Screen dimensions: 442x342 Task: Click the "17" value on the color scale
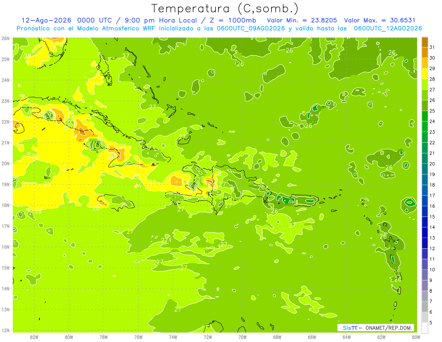click(x=432, y=196)
